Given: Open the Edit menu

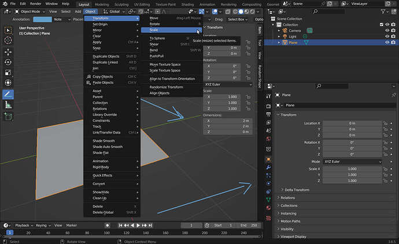Looking at the screenshot, I should (x=23, y=4).
